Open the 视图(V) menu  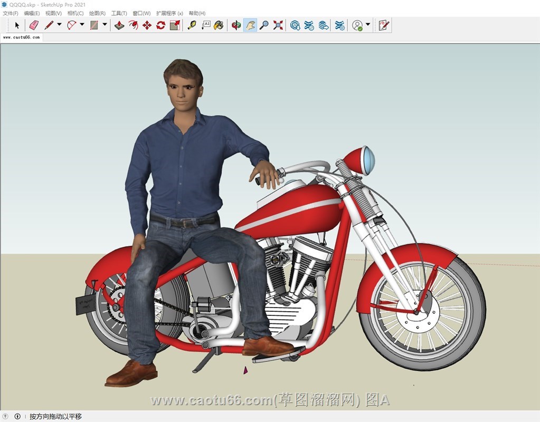[x=53, y=13]
